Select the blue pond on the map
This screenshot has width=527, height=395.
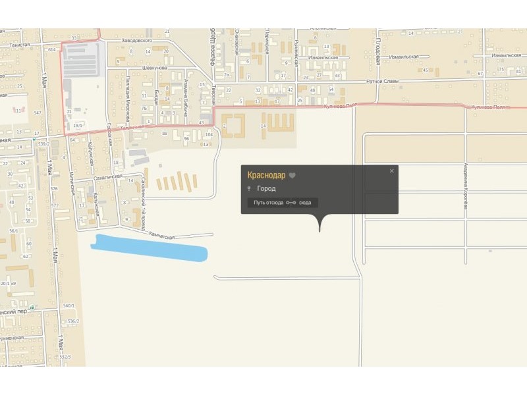149,248
